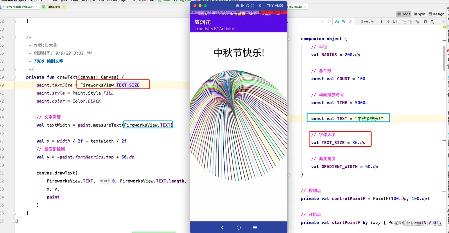Go to next search occurrence arrow
The width and height of the screenshot is (449, 233).
coord(388,21)
